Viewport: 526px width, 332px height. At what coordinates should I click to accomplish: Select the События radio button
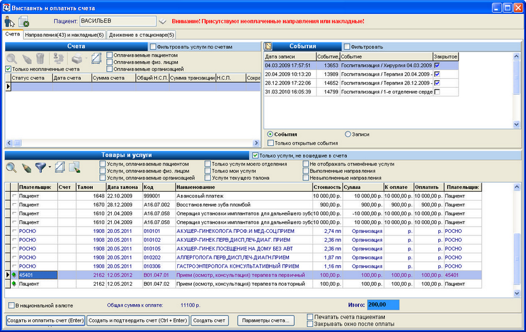270,134
